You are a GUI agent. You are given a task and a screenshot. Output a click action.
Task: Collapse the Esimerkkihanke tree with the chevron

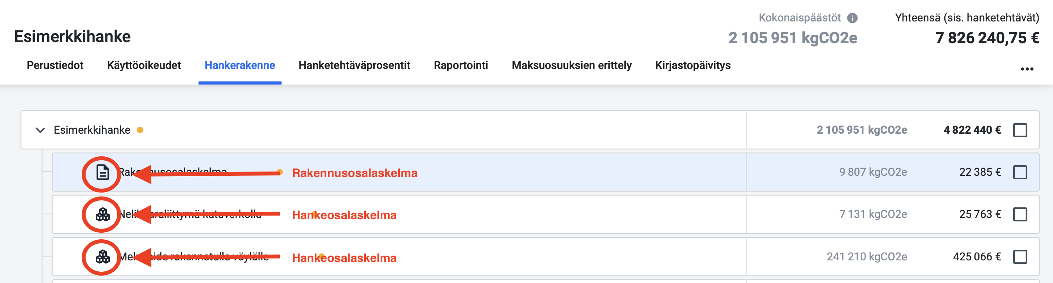click(x=40, y=130)
